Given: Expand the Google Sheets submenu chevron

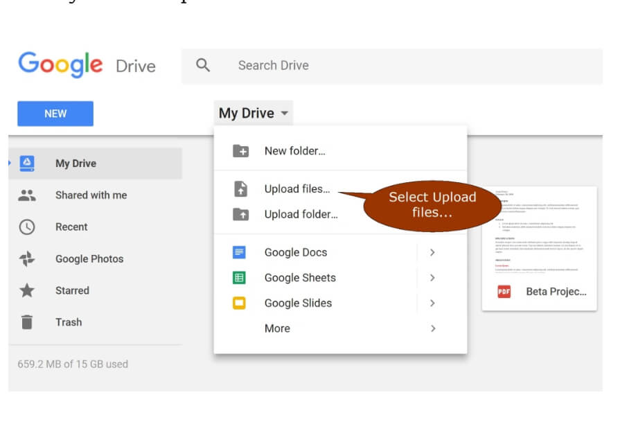Looking at the screenshot, I should click(432, 277).
